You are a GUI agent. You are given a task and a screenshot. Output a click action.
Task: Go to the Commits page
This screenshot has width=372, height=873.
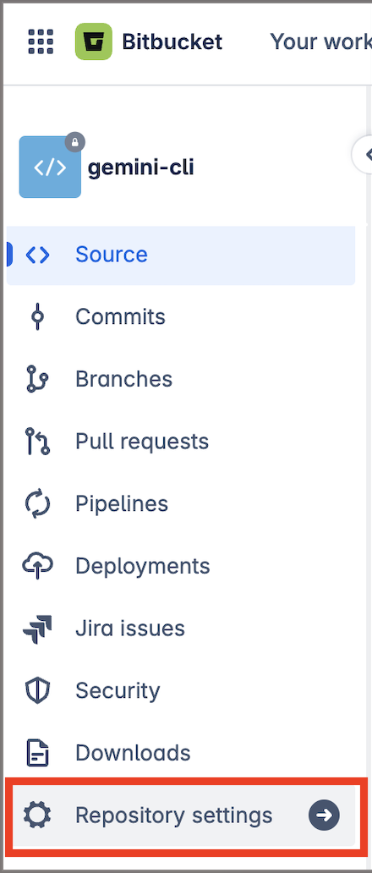181,316
